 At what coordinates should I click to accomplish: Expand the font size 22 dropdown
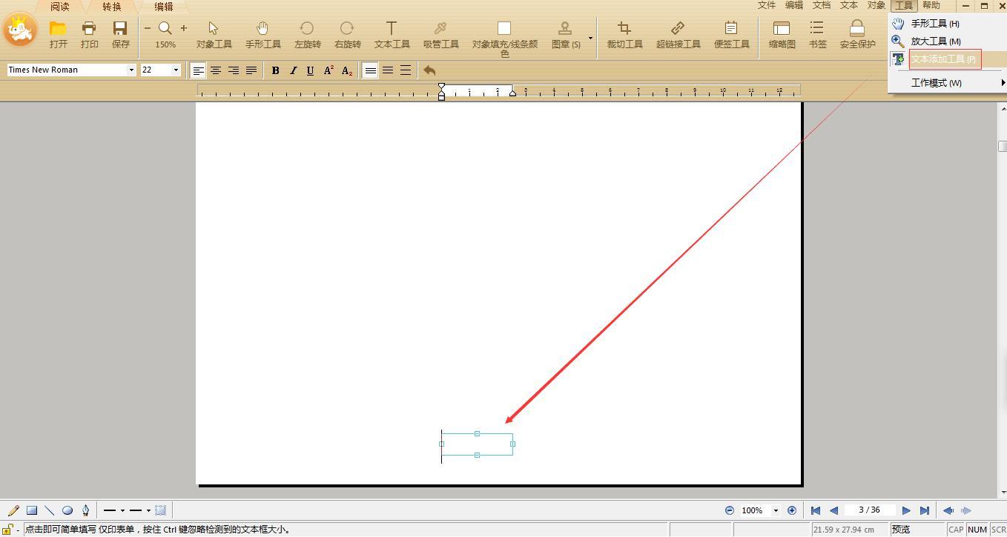pos(176,70)
